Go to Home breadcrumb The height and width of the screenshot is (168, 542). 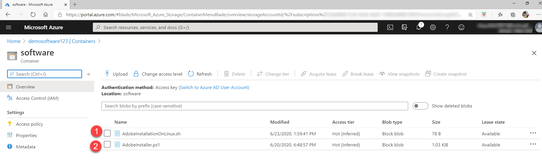(14, 41)
